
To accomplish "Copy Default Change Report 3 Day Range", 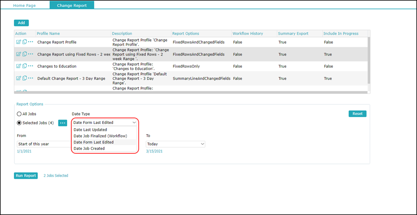I will pos(25,78).
